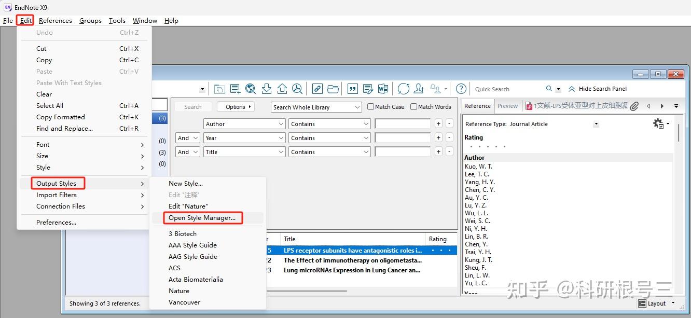Click the Quick Search input field
691x318 pixels.
coord(508,89)
